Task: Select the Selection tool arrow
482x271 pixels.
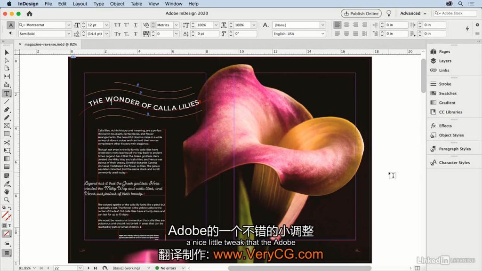Action: pos(7,53)
